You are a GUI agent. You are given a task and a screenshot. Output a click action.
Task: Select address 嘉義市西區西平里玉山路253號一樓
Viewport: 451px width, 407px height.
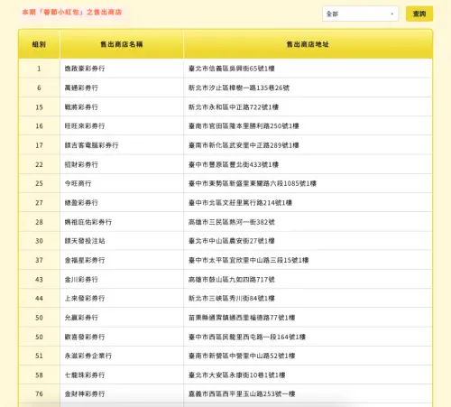click(x=242, y=394)
